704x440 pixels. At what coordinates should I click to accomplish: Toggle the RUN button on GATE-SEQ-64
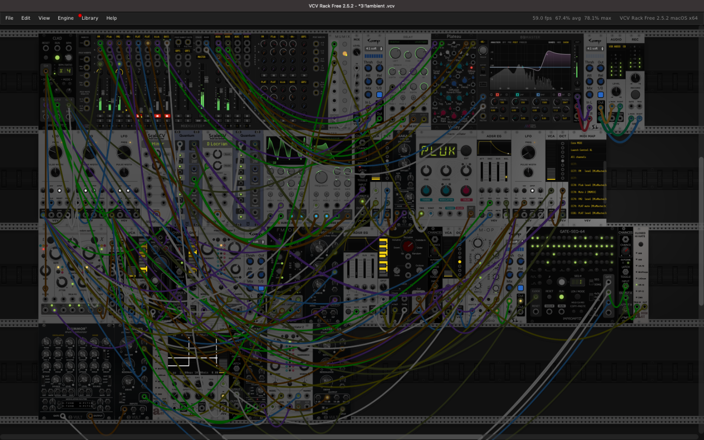coord(561,297)
